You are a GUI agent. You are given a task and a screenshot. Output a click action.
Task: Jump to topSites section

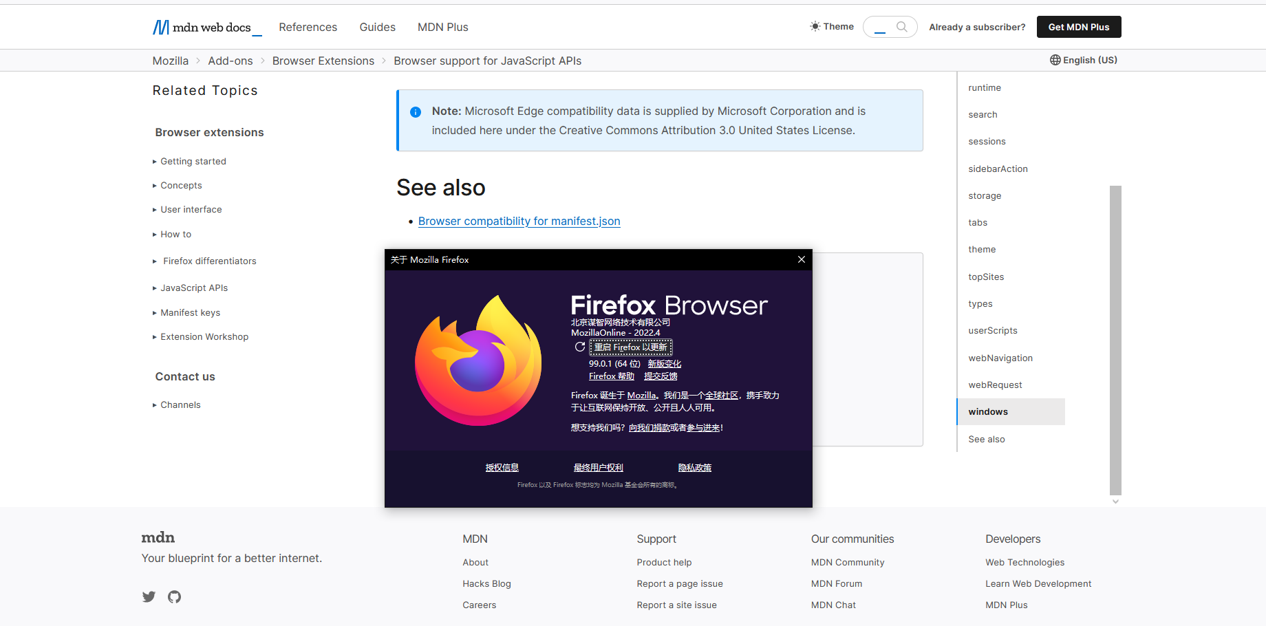pyautogui.click(x=986, y=277)
